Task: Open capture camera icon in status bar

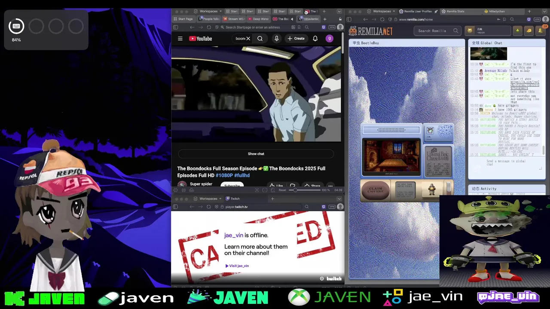Action: pyautogui.click(x=257, y=190)
